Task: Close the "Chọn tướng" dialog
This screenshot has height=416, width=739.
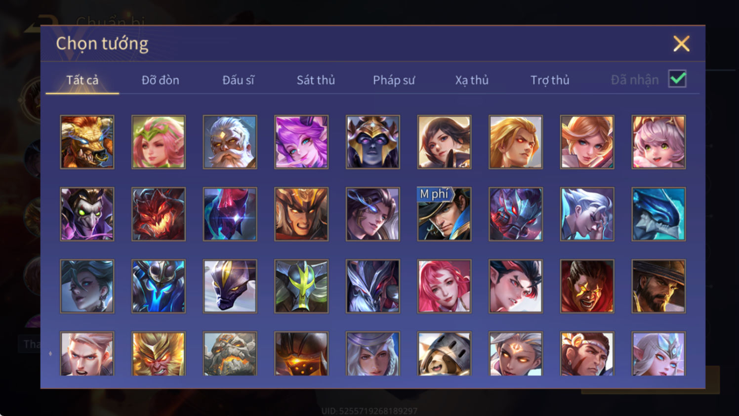Action: [x=681, y=44]
